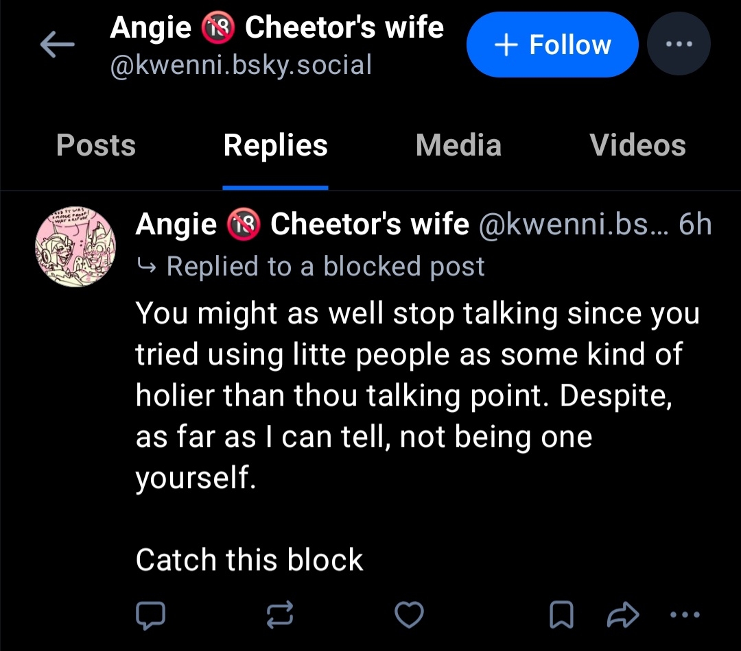Select the Replies tab
741x651 pixels.
275,145
